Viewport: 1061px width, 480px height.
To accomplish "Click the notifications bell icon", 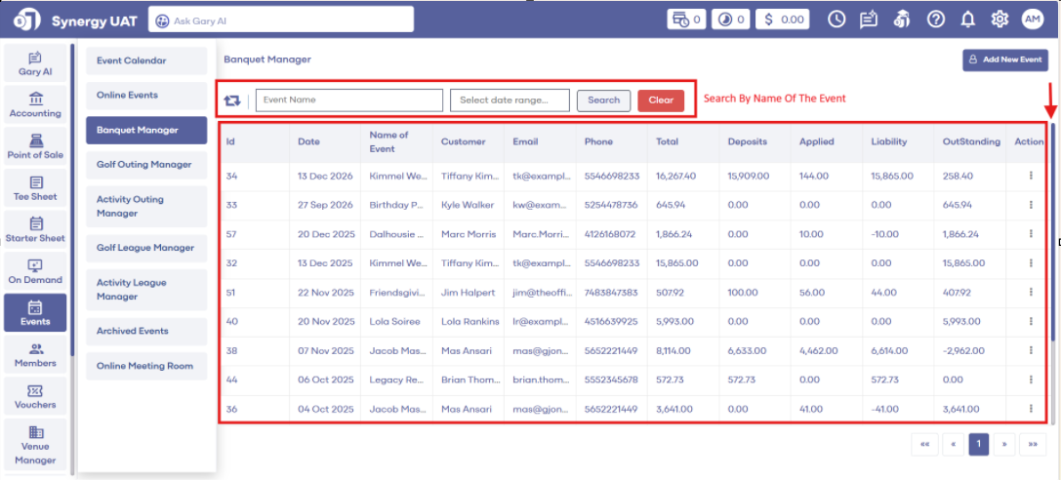I will (967, 20).
